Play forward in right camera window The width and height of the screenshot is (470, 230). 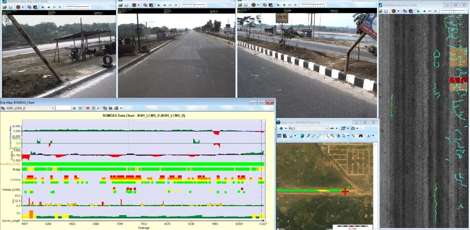coord(278,5)
